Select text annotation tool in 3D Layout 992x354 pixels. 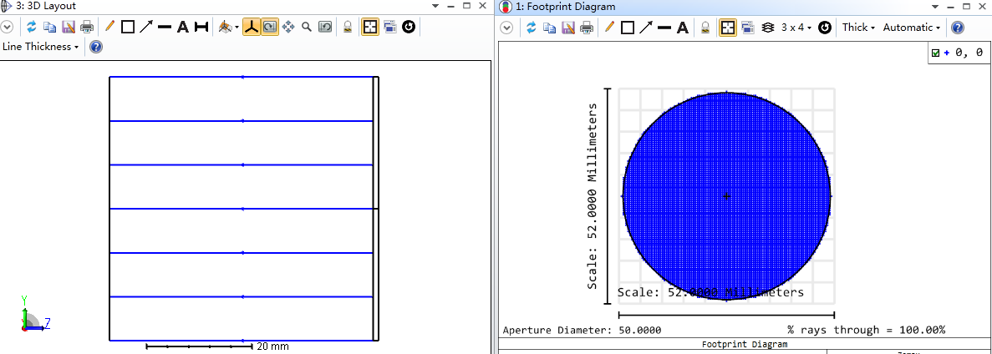(x=183, y=28)
